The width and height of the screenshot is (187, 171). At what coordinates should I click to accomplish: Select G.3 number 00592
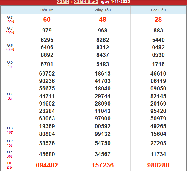click(x=103, y=126)
